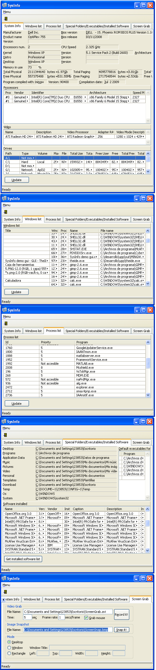Select the explorer.exe process row

point(74,387)
